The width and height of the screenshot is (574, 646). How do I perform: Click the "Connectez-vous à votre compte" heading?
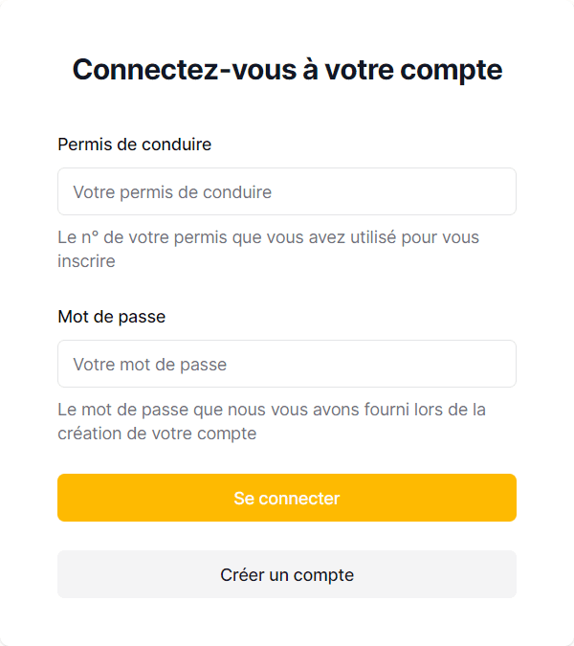(287, 70)
